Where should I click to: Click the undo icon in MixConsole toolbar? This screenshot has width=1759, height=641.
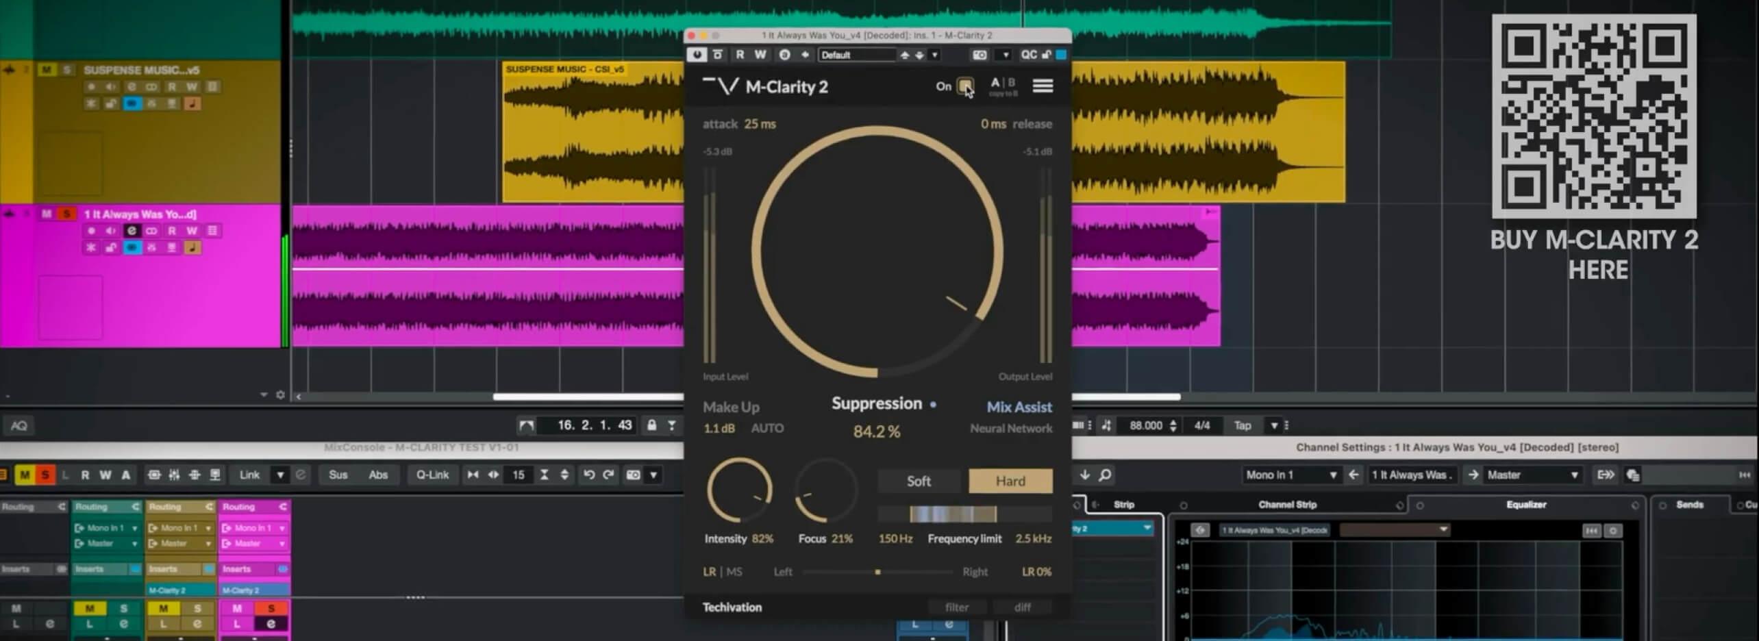pos(588,475)
